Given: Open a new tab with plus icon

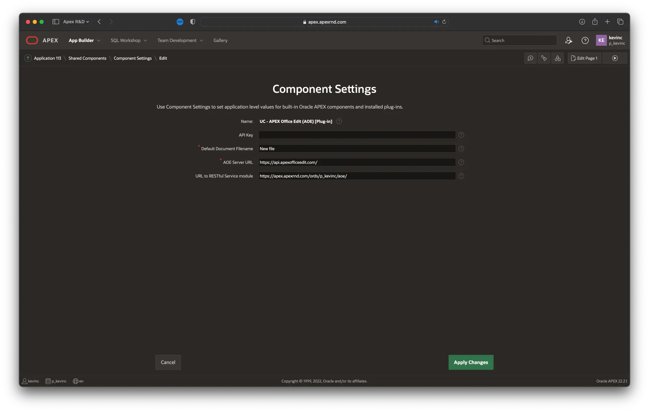Looking at the screenshot, I should click(x=607, y=22).
